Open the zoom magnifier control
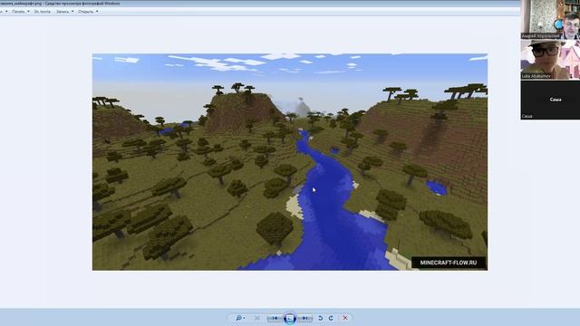 tap(239, 318)
